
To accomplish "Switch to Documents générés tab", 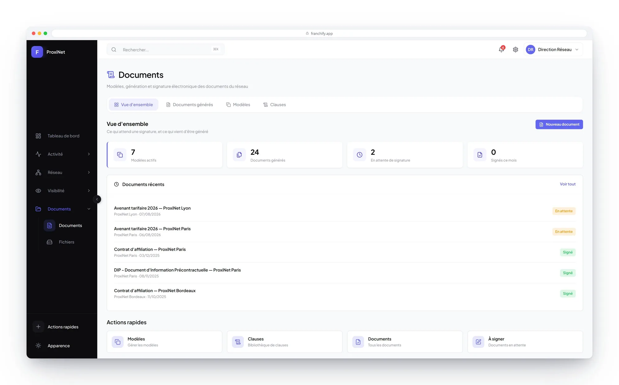I will (x=190, y=105).
